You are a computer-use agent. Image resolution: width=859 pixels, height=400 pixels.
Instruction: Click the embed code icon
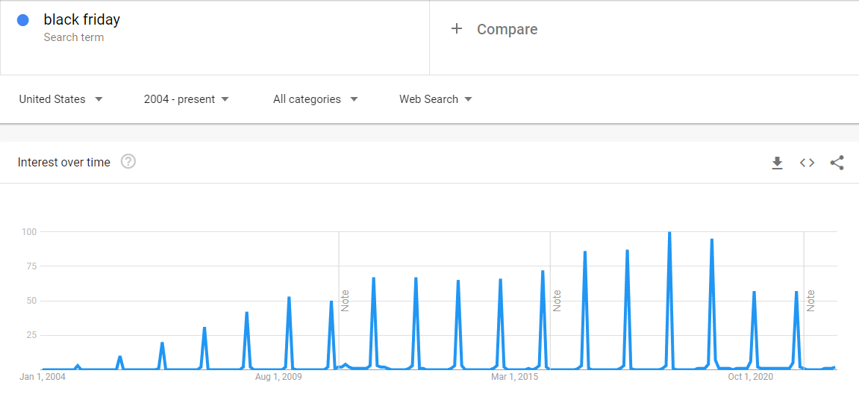click(x=807, y=163)
